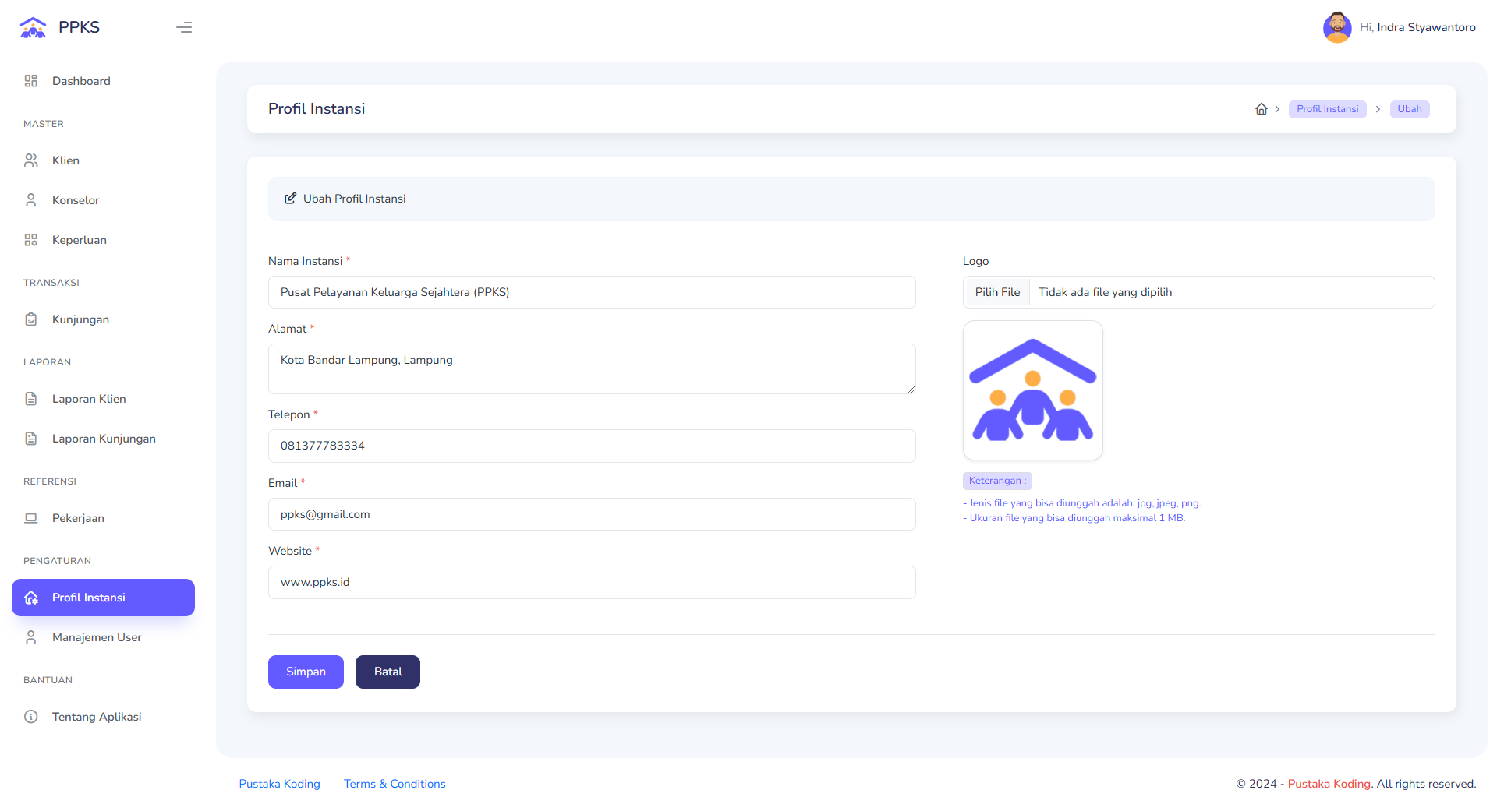Toggle the sidebar collapse control

pyautogui.click(x=184, y=27)
